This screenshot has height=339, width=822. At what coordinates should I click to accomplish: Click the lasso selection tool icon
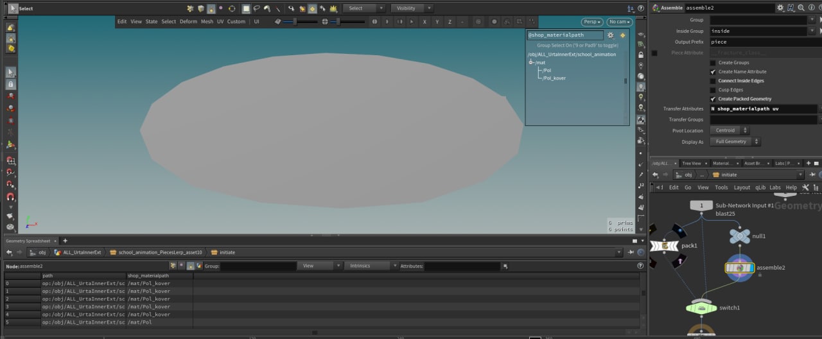pyautogui.click(x=256, y=8)
